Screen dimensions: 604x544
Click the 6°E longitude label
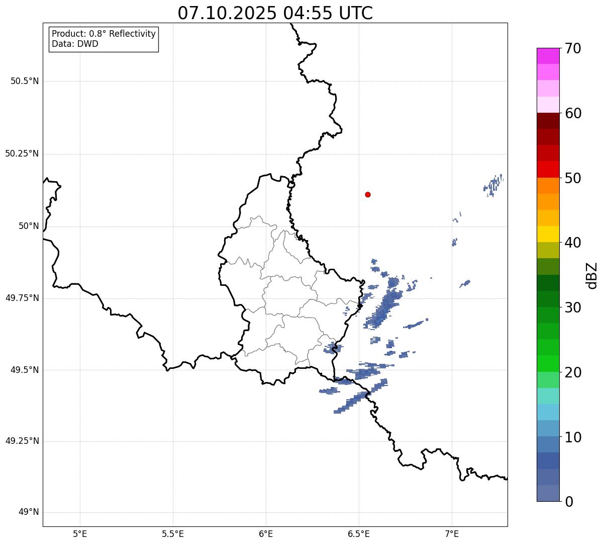click(266, 533)
